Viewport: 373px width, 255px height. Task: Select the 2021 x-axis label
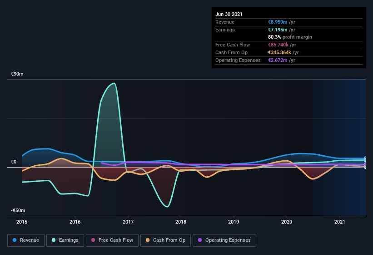pos(340,222)
